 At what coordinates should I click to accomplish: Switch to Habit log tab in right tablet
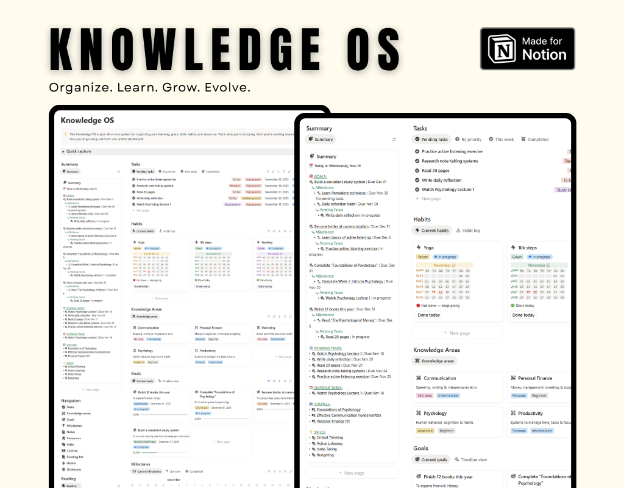(468, 230)
